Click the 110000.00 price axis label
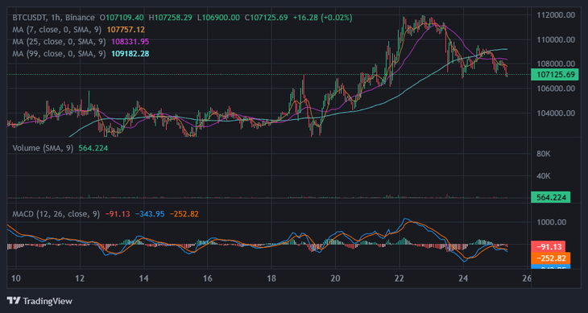 [556, 39]
